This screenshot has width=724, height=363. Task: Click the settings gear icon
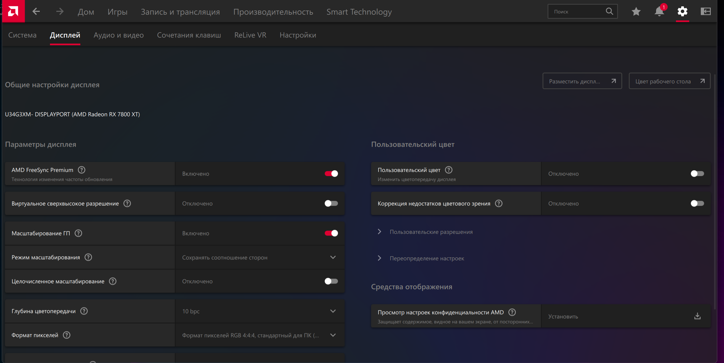(682, 12)
